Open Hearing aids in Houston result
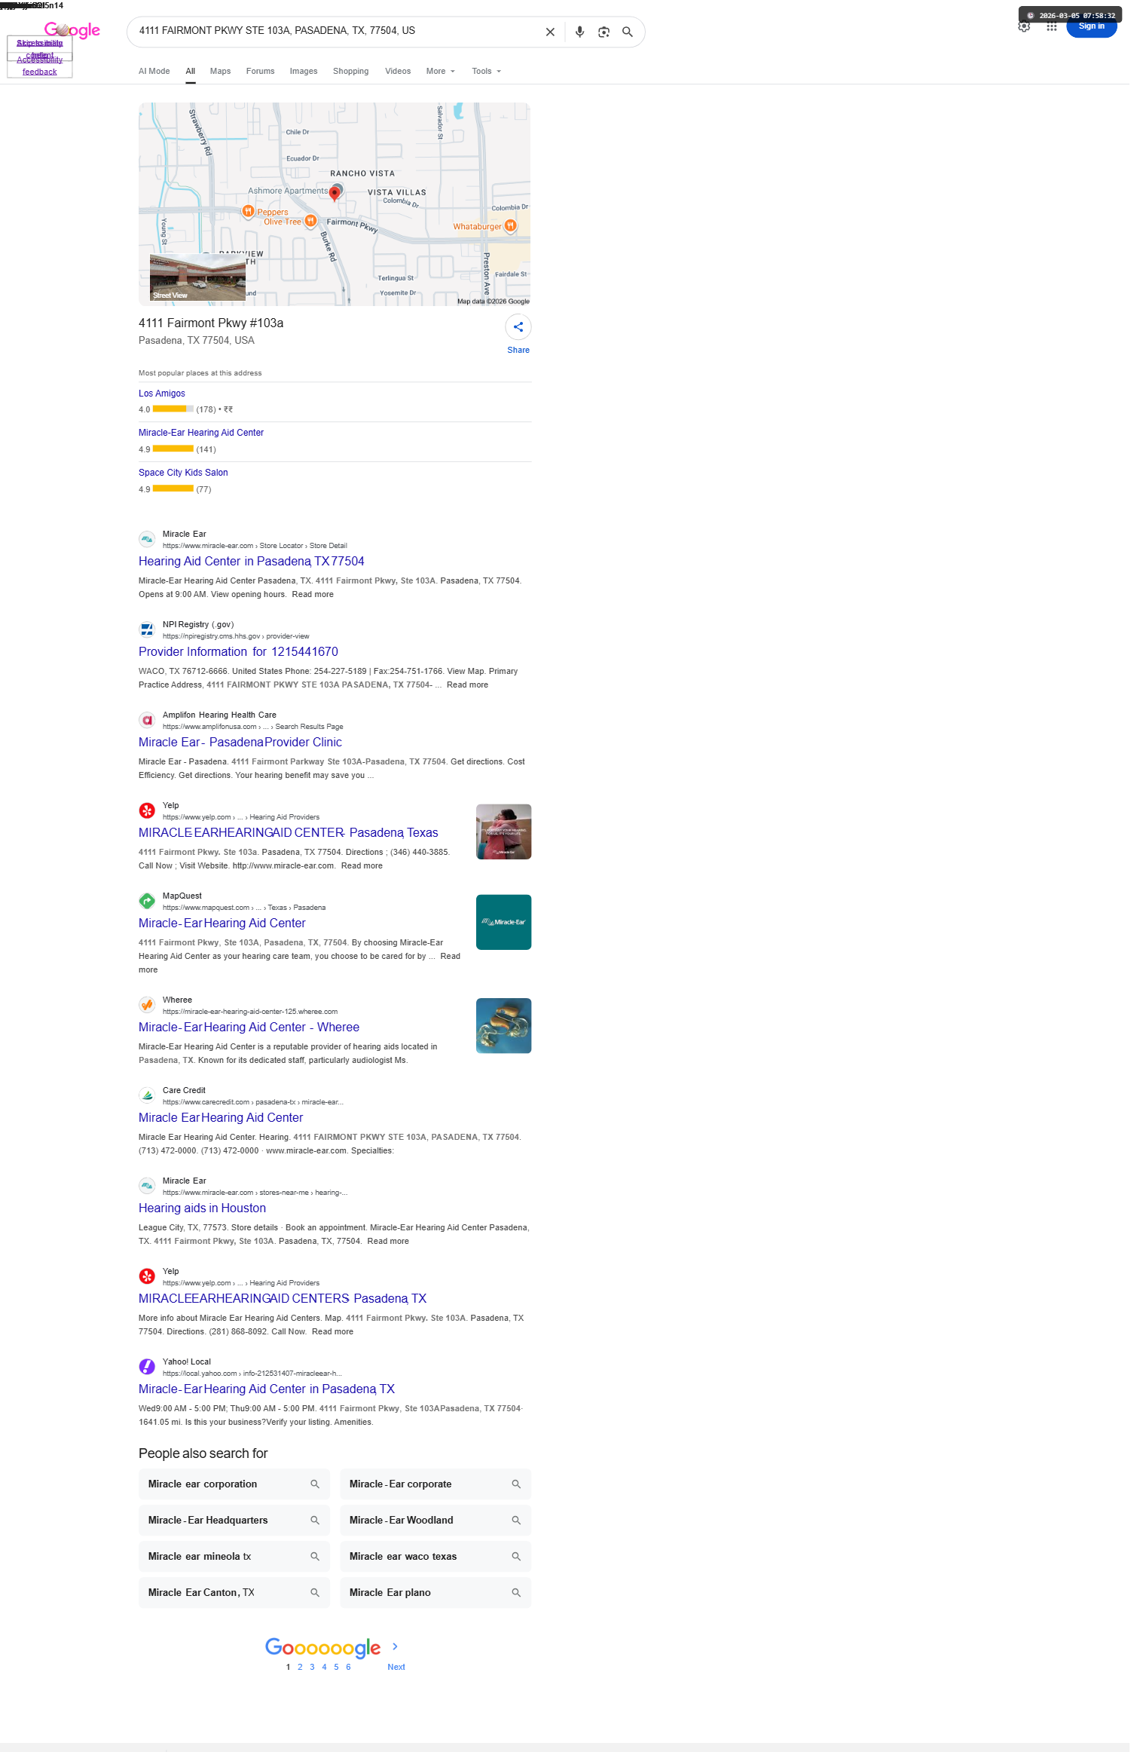 202,1208
